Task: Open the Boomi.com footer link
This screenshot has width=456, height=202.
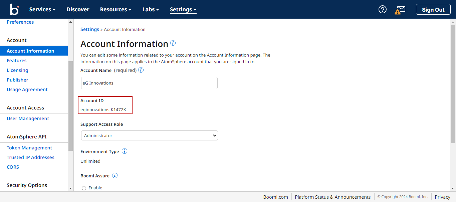Action: click(275, 197)
